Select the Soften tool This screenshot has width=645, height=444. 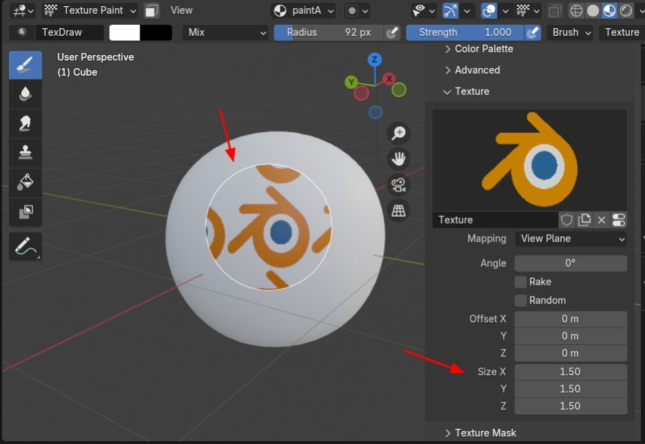coord(25,94)
